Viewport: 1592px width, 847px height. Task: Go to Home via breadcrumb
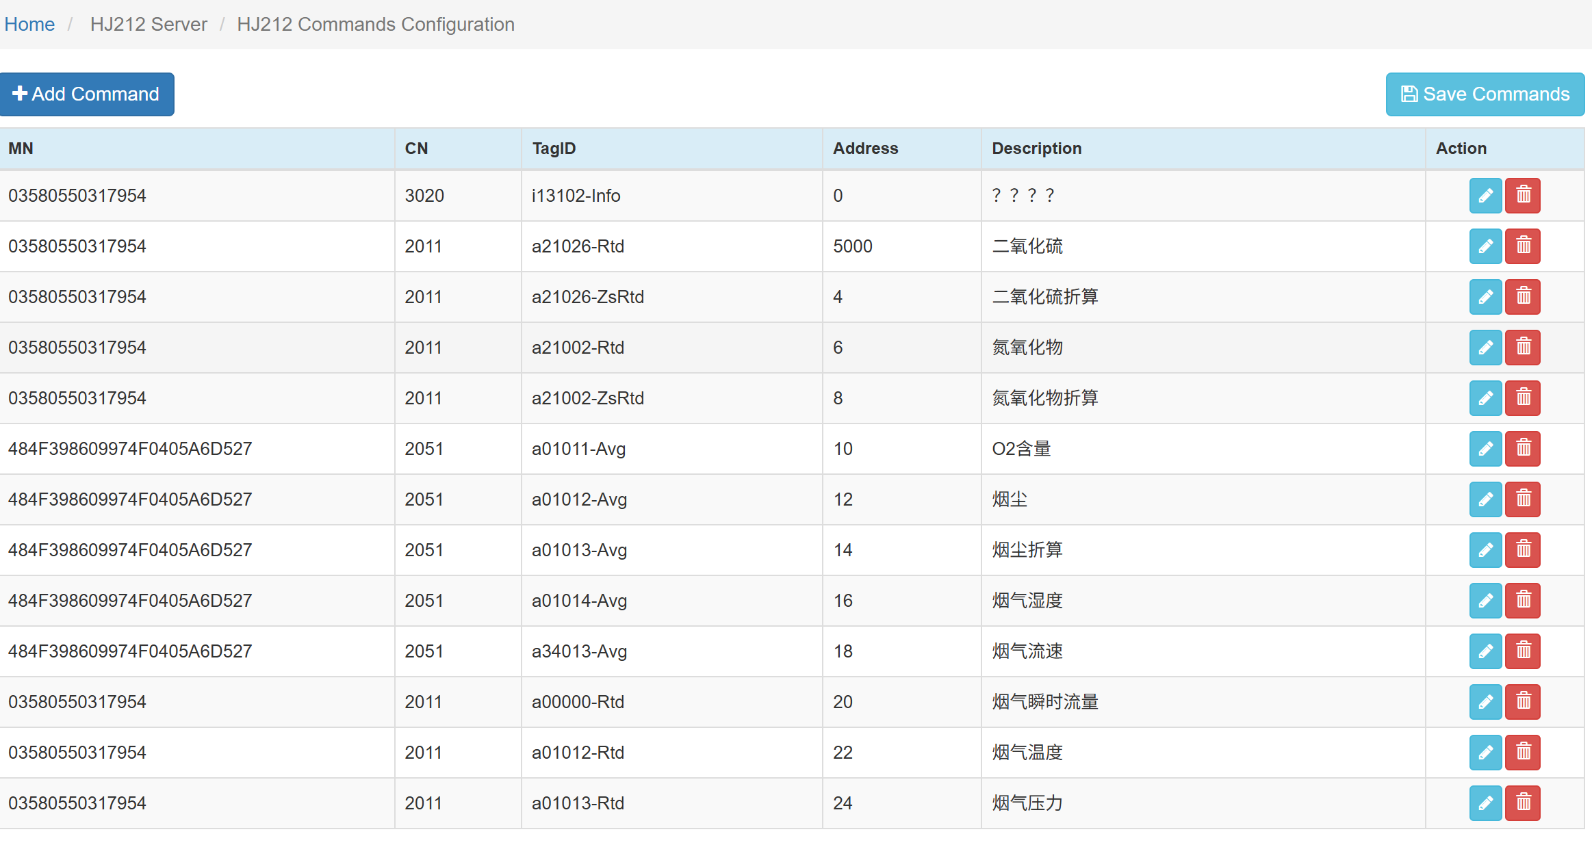(x=29, y=25)
